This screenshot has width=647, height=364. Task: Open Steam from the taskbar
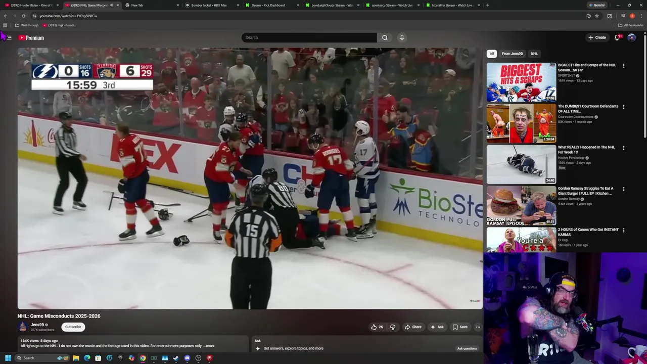click(x=176, y=358)
